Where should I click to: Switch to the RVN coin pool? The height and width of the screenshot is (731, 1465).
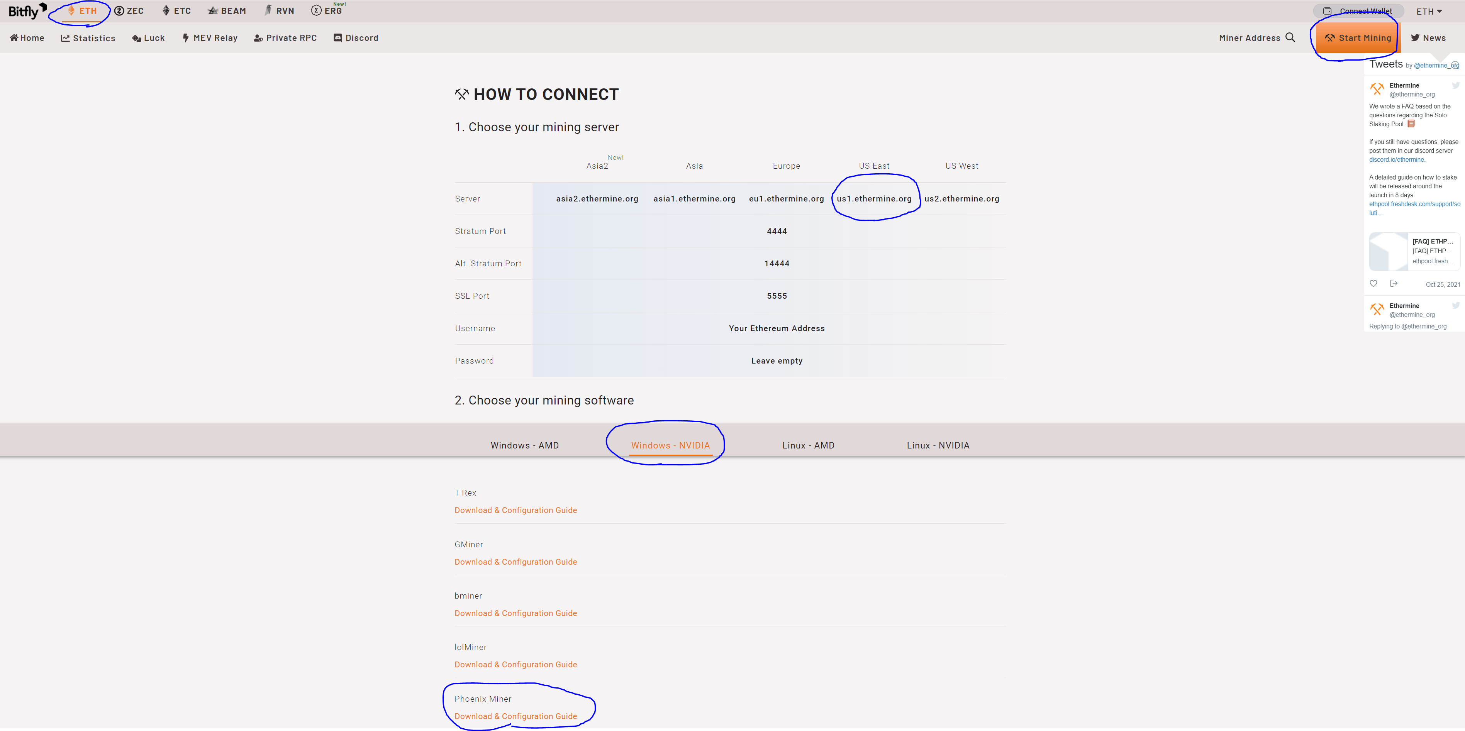click(x=279, y=11)
